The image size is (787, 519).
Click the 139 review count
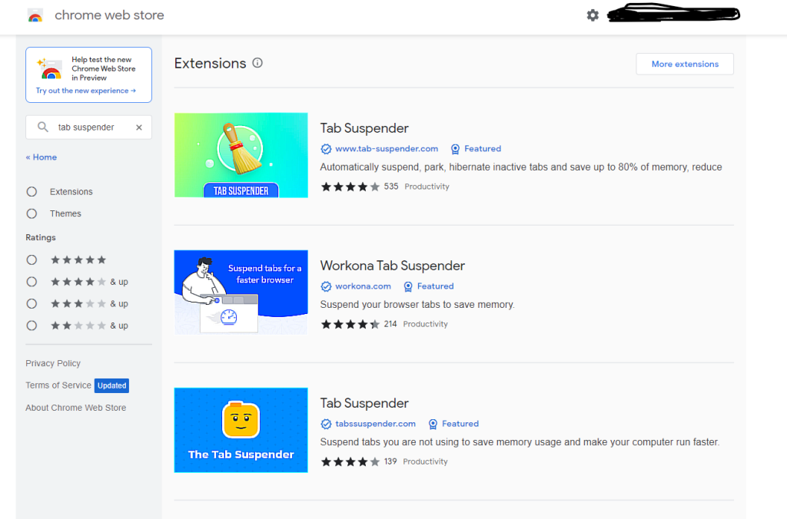coord(390,461)
